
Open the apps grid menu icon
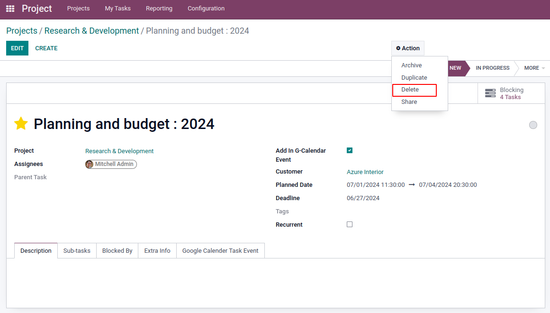tap(10, 9)
